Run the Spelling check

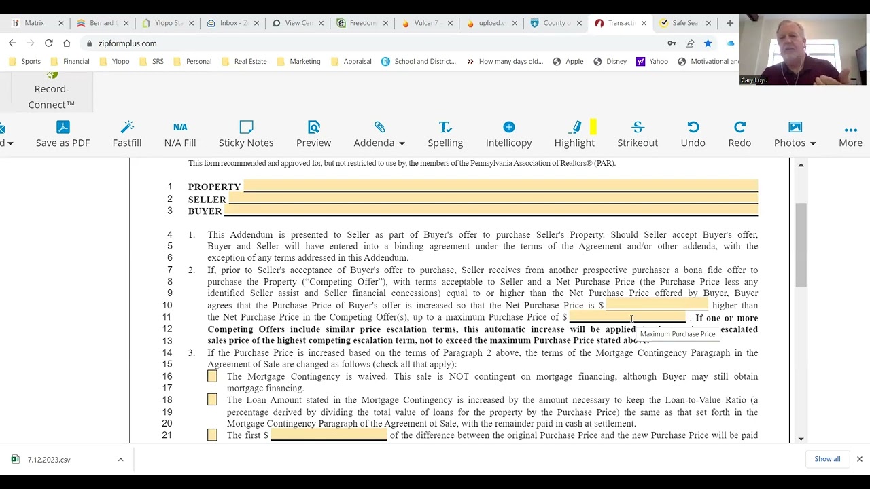[445, 134]
